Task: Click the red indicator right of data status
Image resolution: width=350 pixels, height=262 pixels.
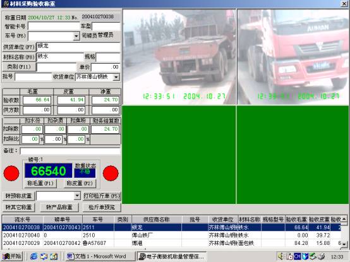Action: [111, 173]
